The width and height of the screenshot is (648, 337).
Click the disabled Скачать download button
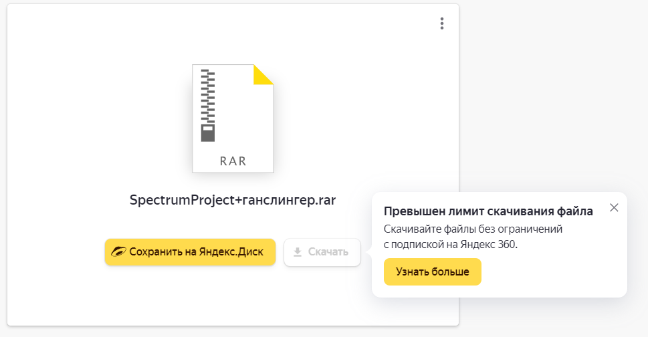tap(322, 252)
